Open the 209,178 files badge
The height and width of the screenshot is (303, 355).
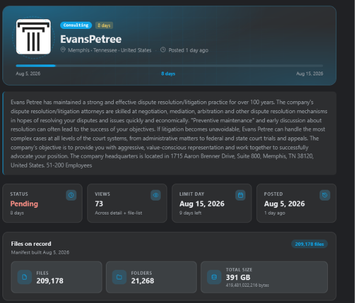point(309,244)
